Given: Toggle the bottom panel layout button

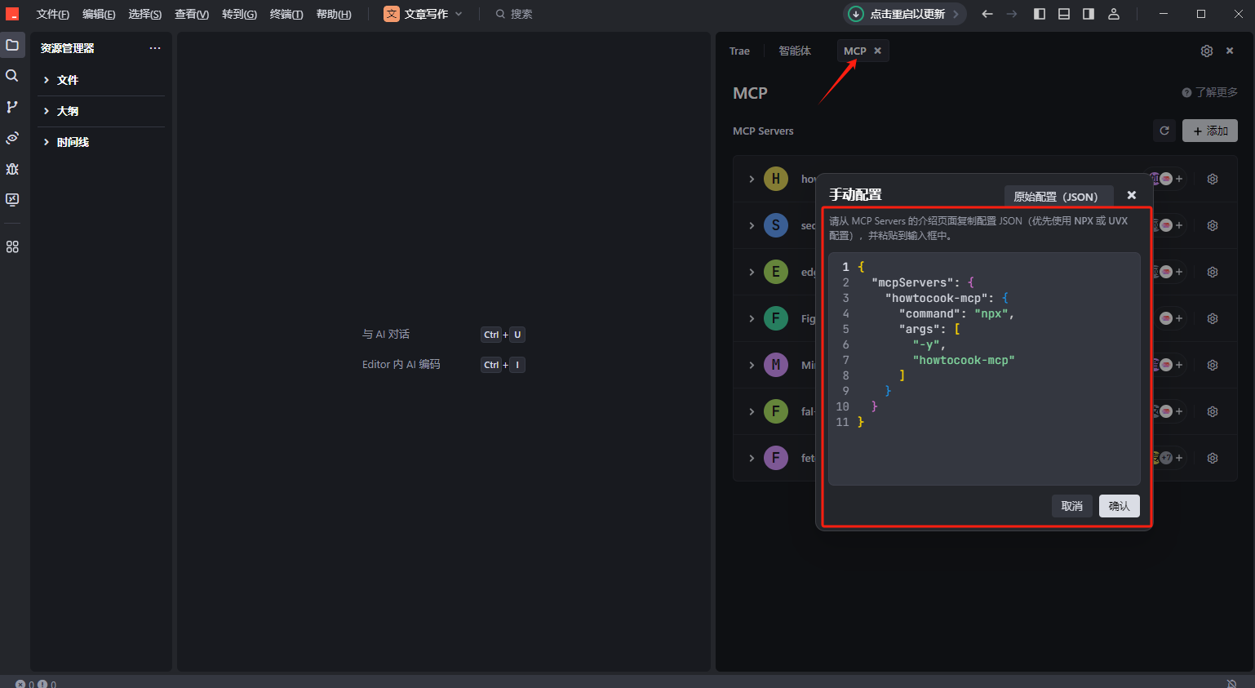Looking at the screenshot, I should [x=1064, y=14].
